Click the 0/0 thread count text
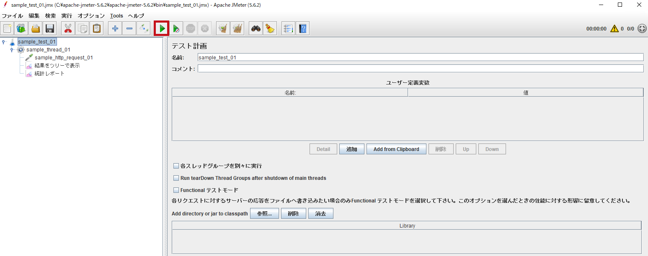This screenshot has height=256, width=648. (630, 29)
